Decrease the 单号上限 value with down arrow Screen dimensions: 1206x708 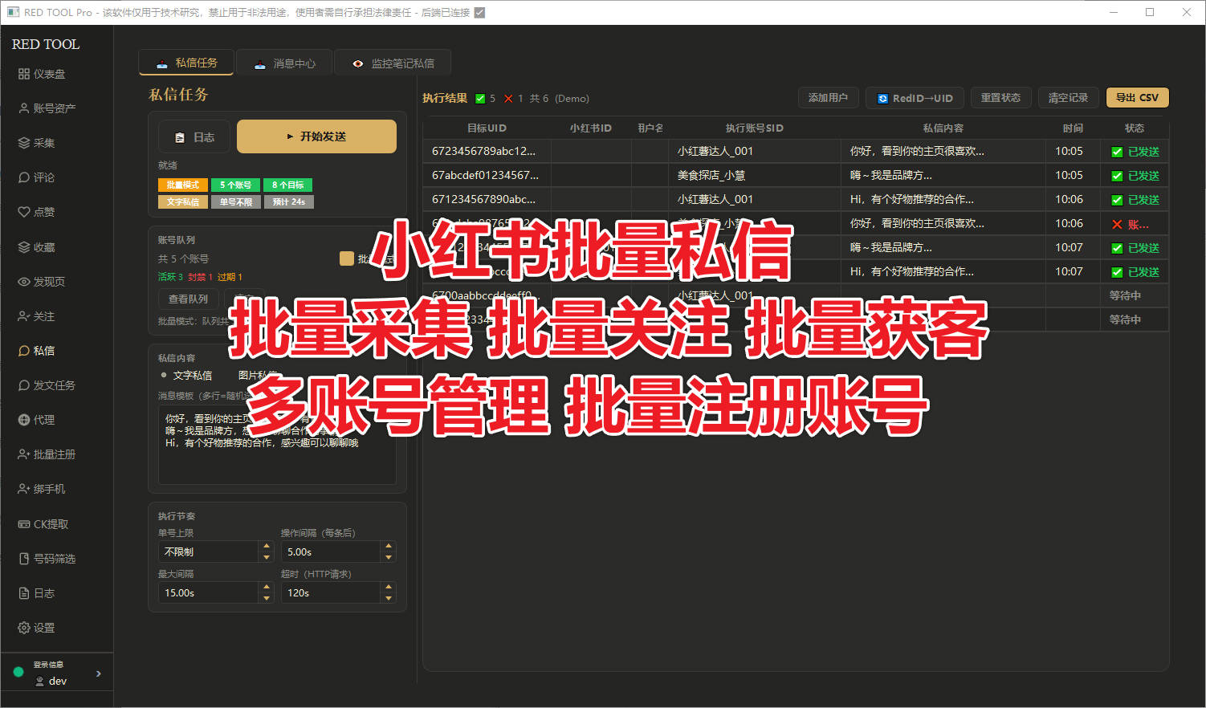pos(267,557)
